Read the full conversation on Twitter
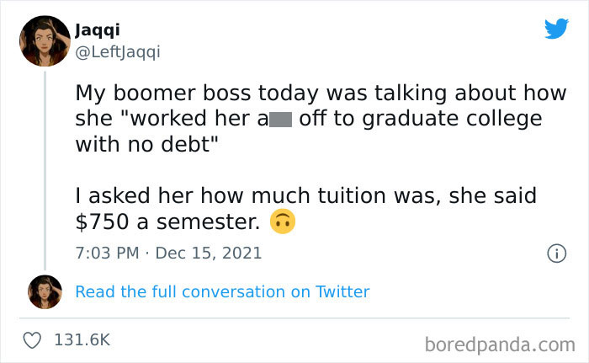 (x=222, y=291)
